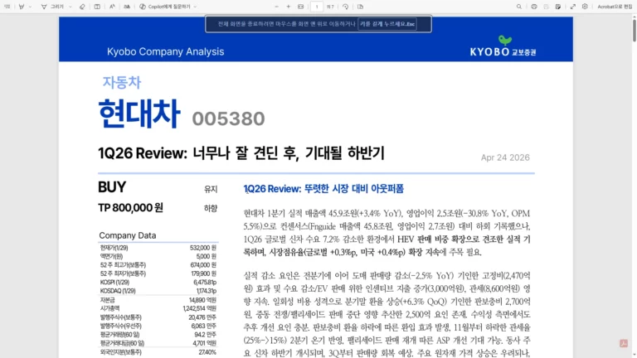Viewport: 637px width, 358px height.
Task: Click '하향' beside target price
Action: (x=211, y=208)
